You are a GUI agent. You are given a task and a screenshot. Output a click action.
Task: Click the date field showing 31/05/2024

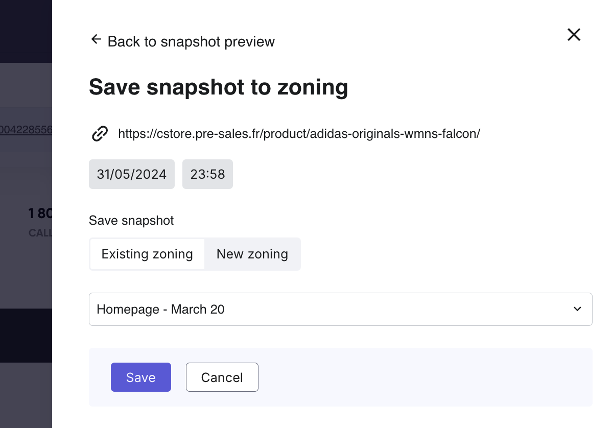tap(131, 174)
